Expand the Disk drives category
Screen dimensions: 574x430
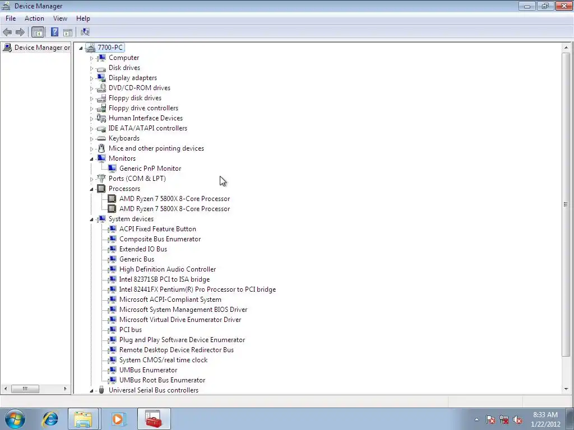click(91, 68)
